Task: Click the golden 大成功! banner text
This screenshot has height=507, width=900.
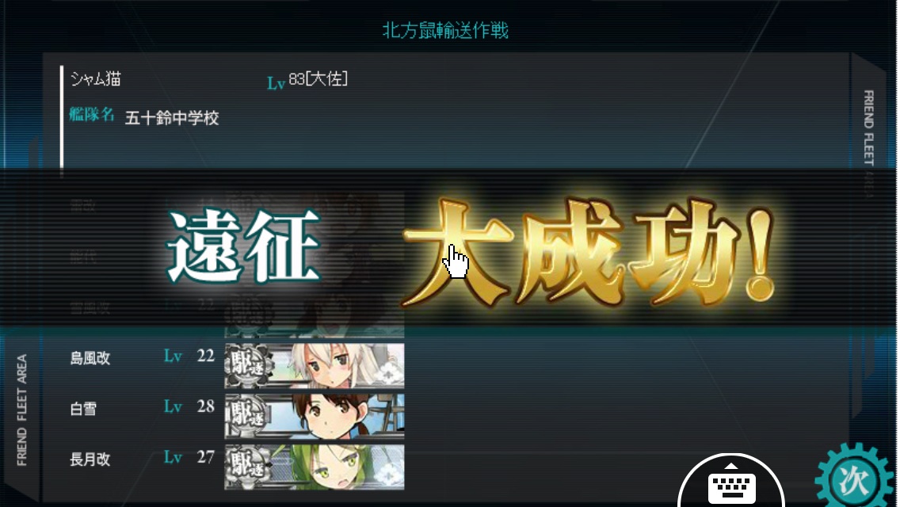Action: tap(589, 251)
